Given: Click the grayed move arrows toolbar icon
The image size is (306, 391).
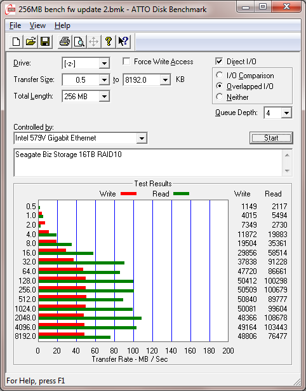Looking at the screenshot, I should point(93,41).
